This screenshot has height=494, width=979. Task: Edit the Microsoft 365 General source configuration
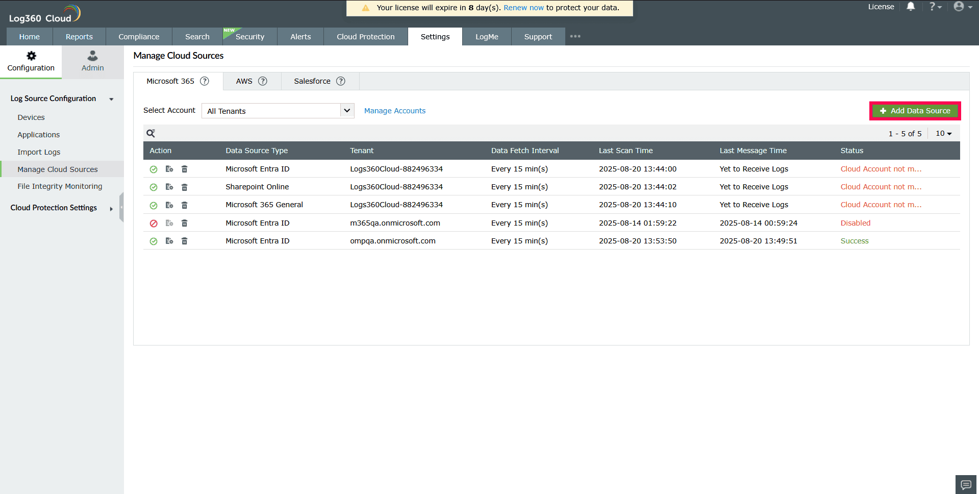(169, 205)
